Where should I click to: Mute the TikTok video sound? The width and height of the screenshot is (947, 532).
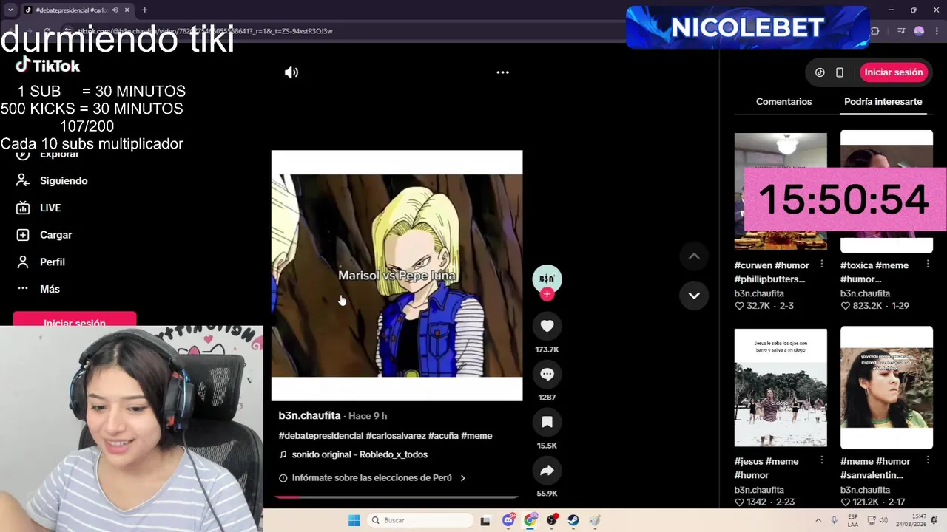[x=291, y=72]
